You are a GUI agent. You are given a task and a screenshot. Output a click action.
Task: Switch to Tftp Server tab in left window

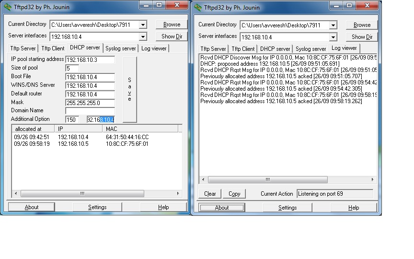tap(23, 48)
